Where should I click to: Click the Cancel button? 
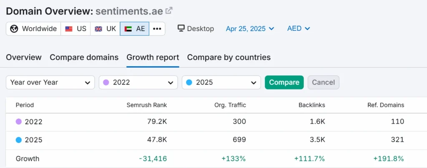point(324,82)
